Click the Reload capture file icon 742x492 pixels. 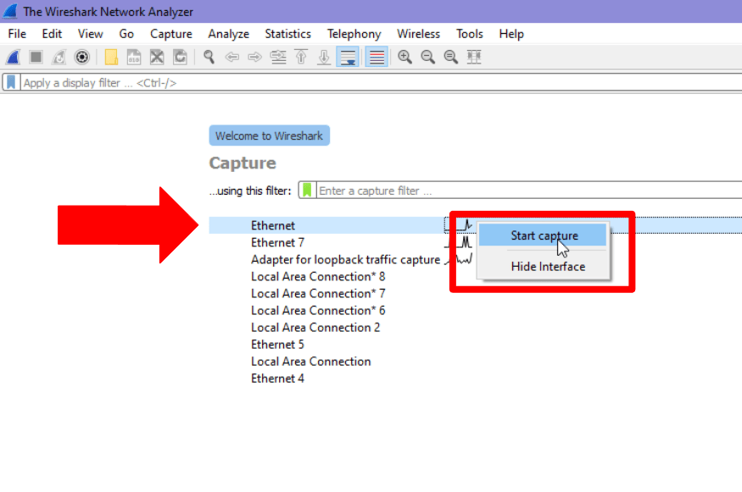pos(180,58)
